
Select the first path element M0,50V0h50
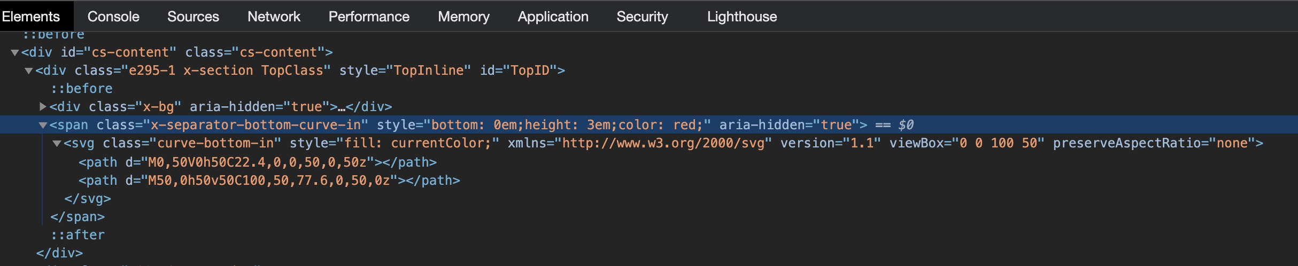click(x=258, y=162)
